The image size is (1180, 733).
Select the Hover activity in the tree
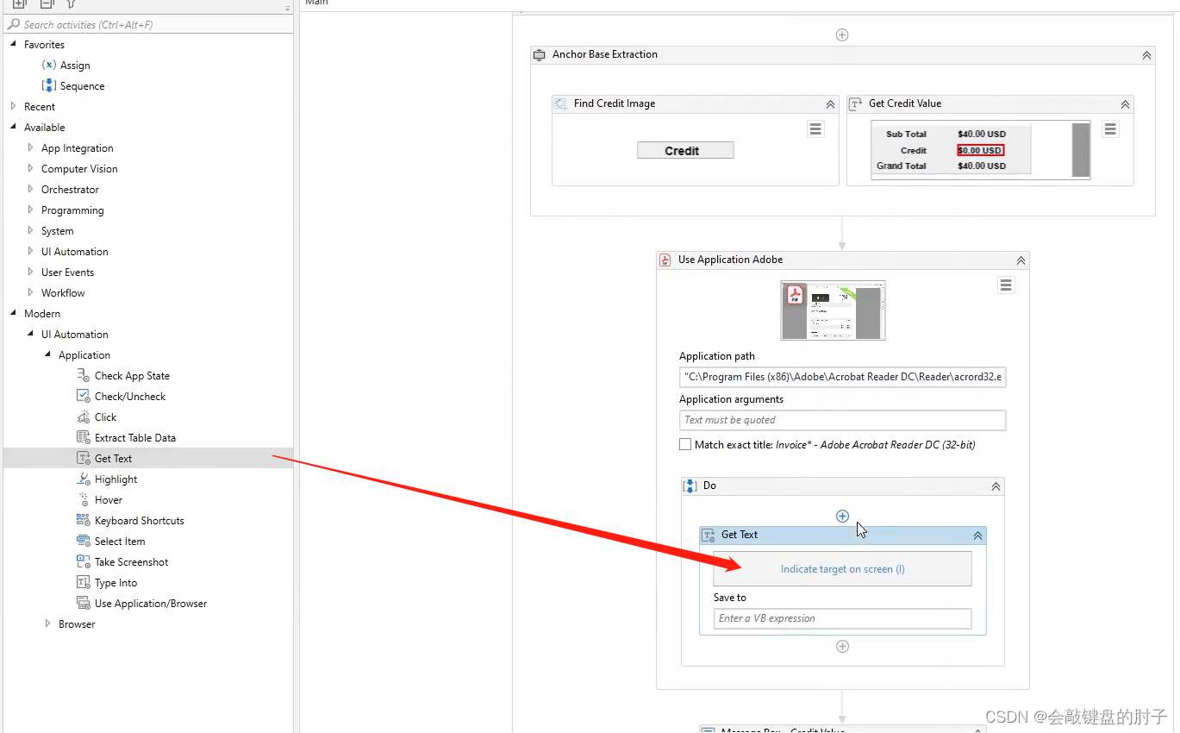coord(109,500)
